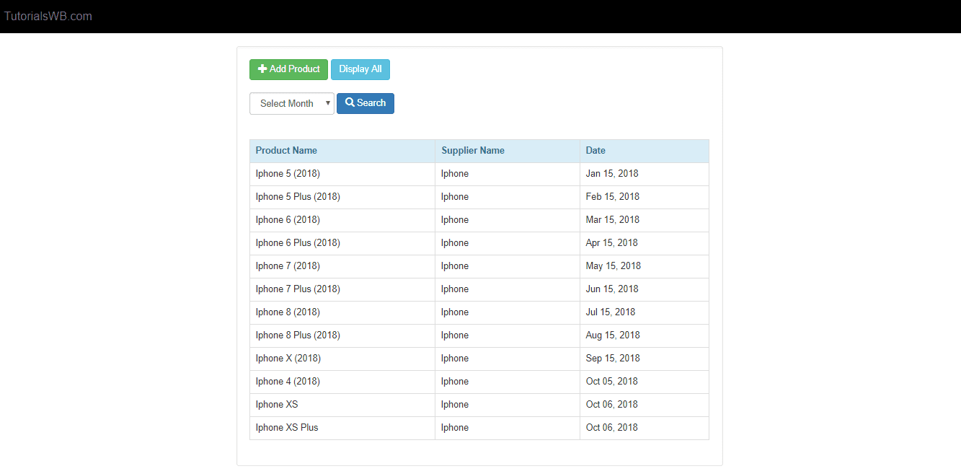Click the Date column header

pyautogui.click(x=645, y=151)
